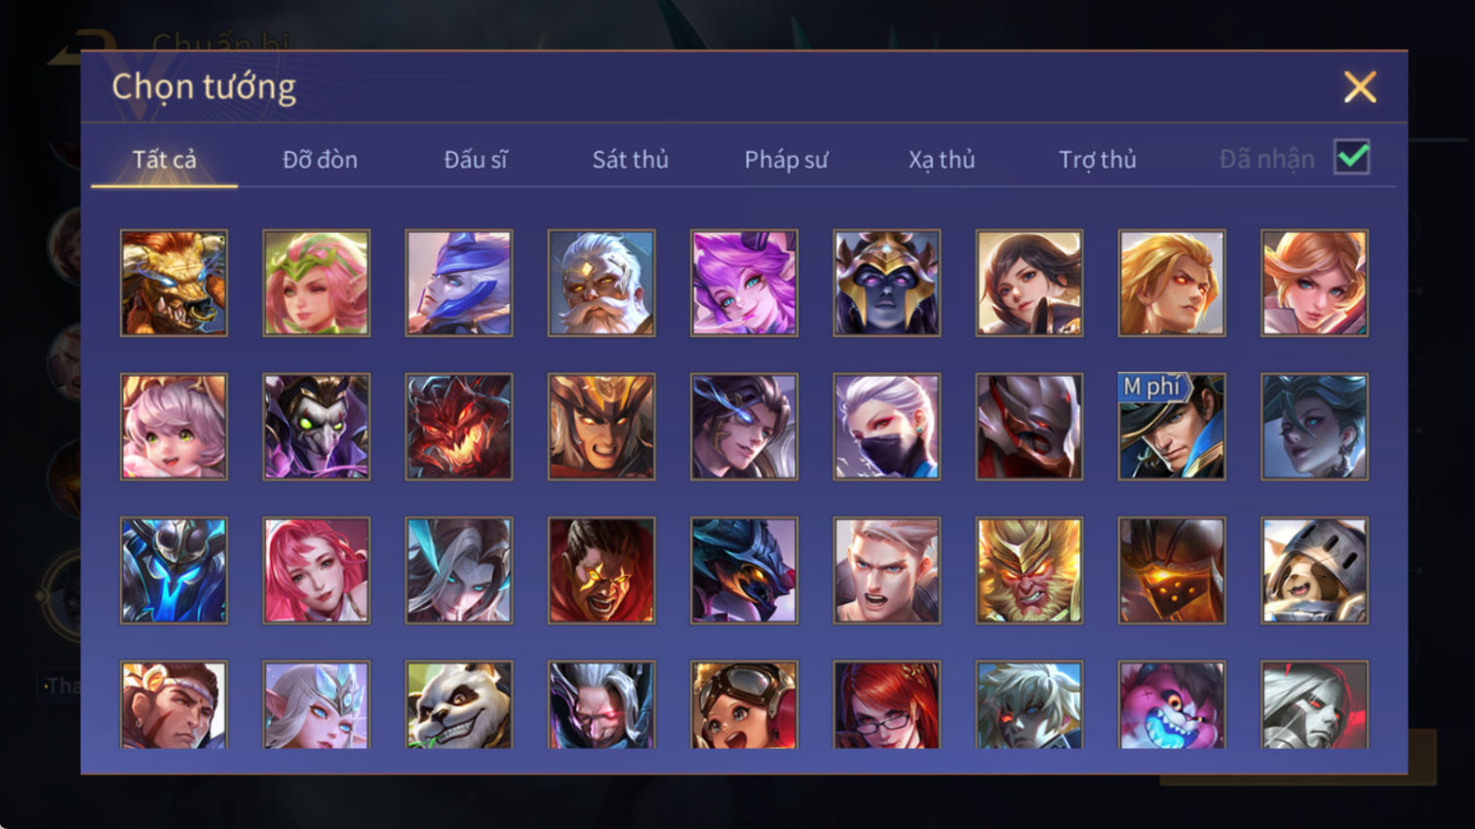This screenshot has height=829, width=1475.
Task: Choose the panda hero portrait
Action: (x=458, y=704)
